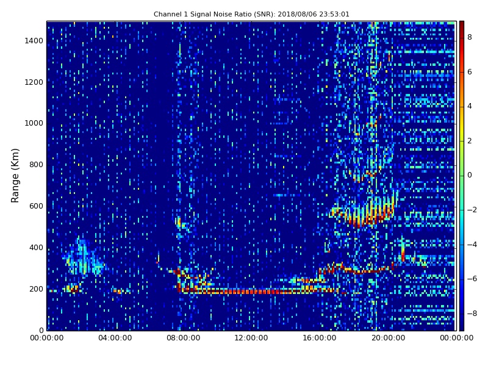Viewport: 488px width, 366px height.
Task: Click the colorbar label −2
Action: point(472,210)
